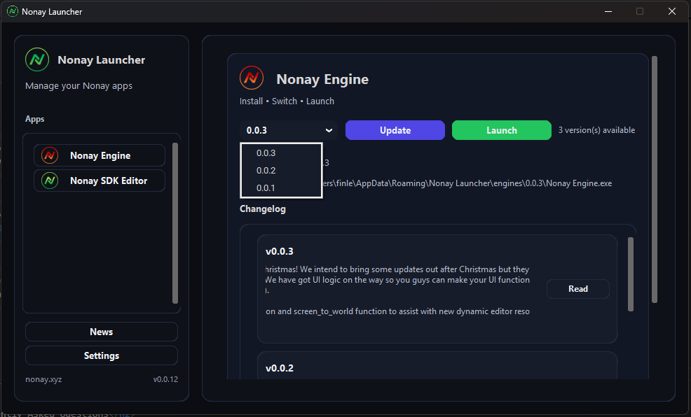This screenshot has height=417, width=691.
Task: Click the Nonay Engine icon in the main panel
Action: coord(251,78)
